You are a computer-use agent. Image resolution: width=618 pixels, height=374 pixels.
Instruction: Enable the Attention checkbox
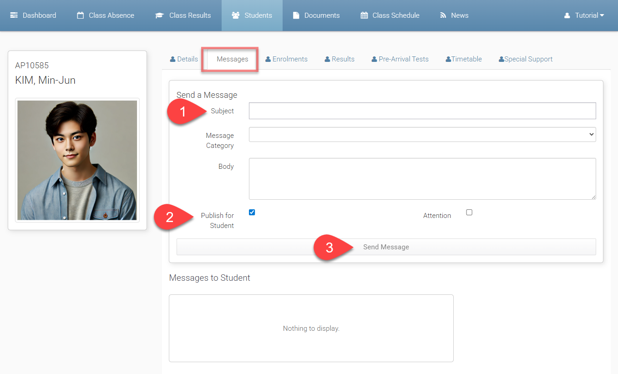click(x=469, y=212)
